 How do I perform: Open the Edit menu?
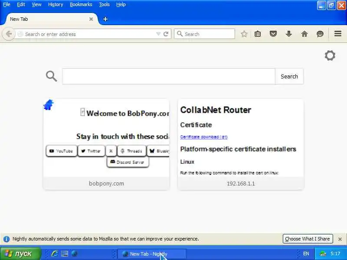click(21, 4)
